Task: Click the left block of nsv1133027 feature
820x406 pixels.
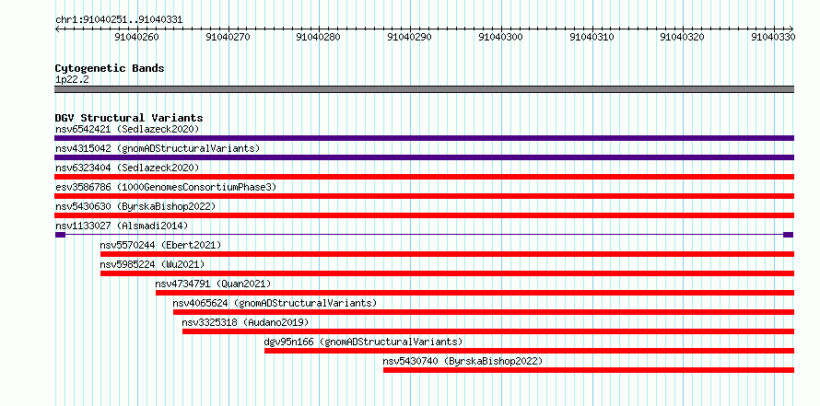Action: 60,235
